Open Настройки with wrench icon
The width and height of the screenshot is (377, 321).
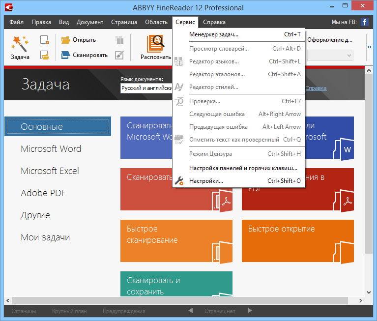pos(206,181)
